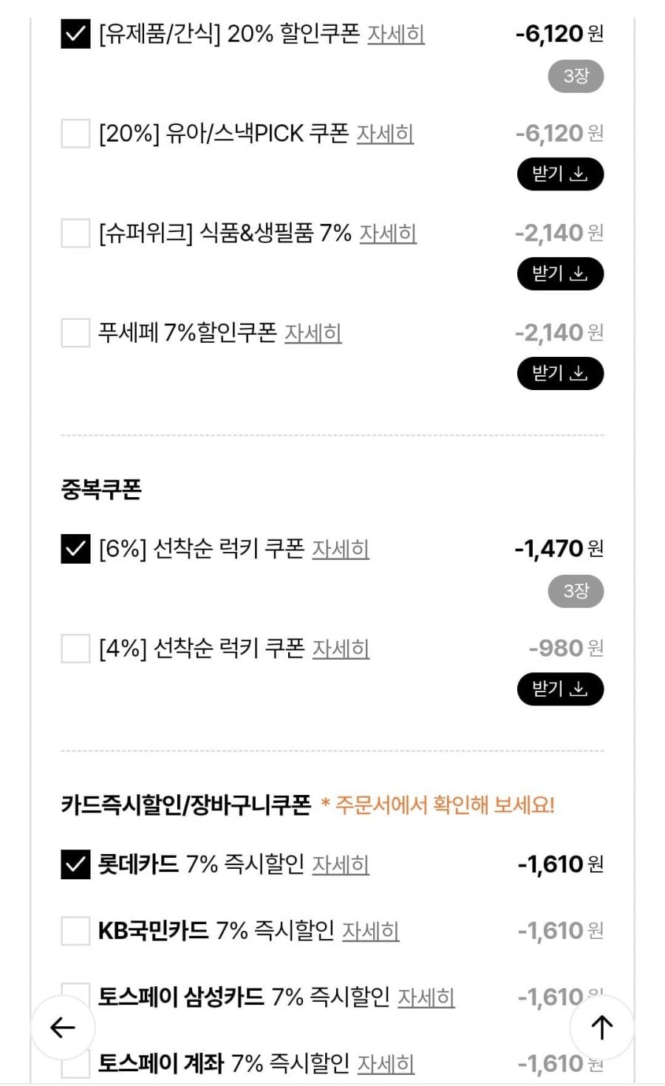The image size is (665, 1086).
Task: Download the [4%] 선착순 럭키 쿠폰
Action: 560,689
